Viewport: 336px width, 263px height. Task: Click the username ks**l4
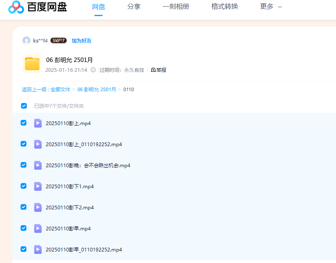tap(40, 40)
